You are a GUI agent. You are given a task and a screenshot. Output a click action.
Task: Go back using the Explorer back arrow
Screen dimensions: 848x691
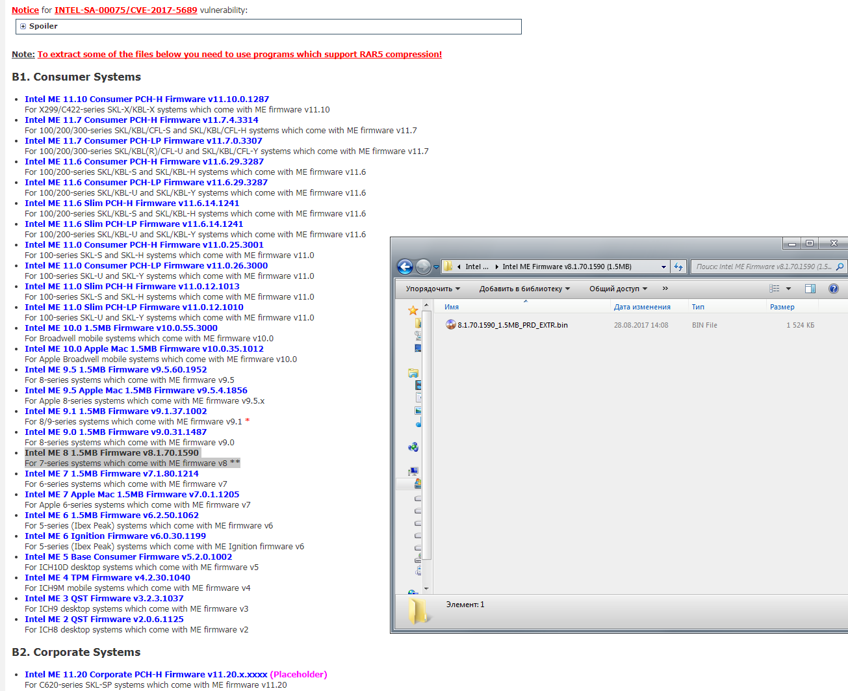tap(405, 267)
